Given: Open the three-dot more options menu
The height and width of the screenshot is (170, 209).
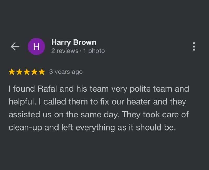Looking at the screenshot, I should click(x=194, y=47).
